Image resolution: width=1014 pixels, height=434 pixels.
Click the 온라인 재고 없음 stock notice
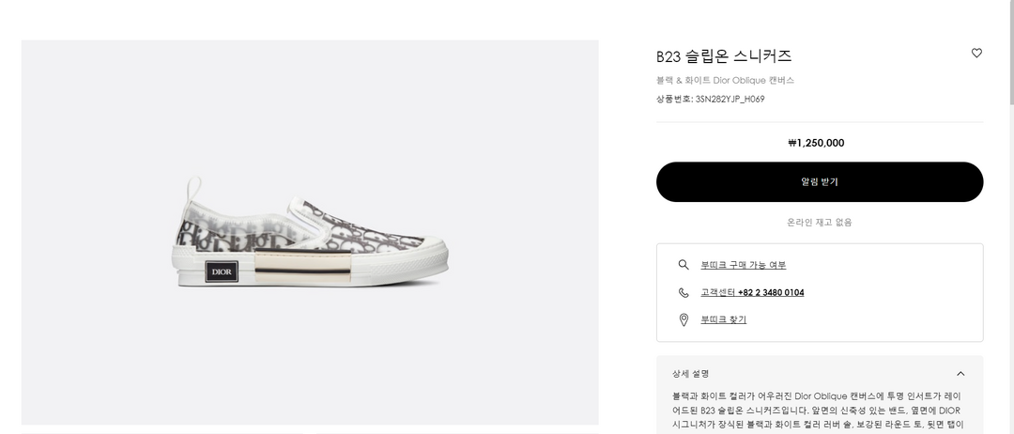(x=819, y=223)
